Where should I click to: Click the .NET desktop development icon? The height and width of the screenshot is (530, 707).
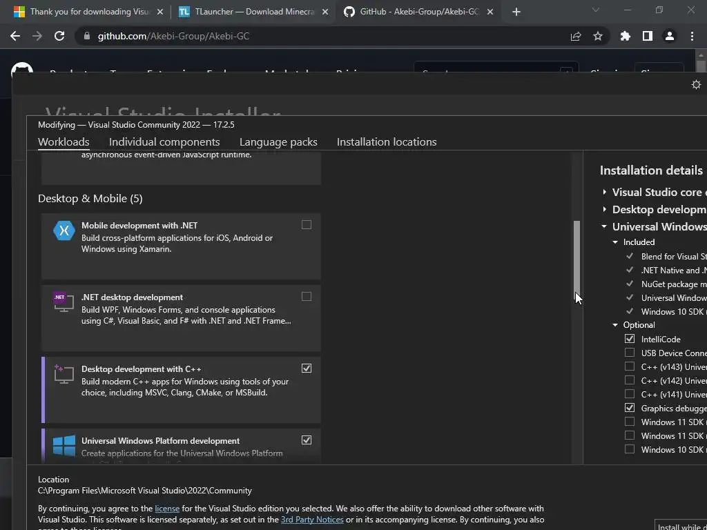(64, 303)
